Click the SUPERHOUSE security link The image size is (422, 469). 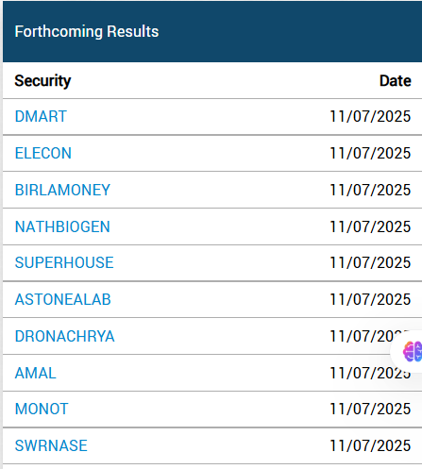[x=64, y=262]
